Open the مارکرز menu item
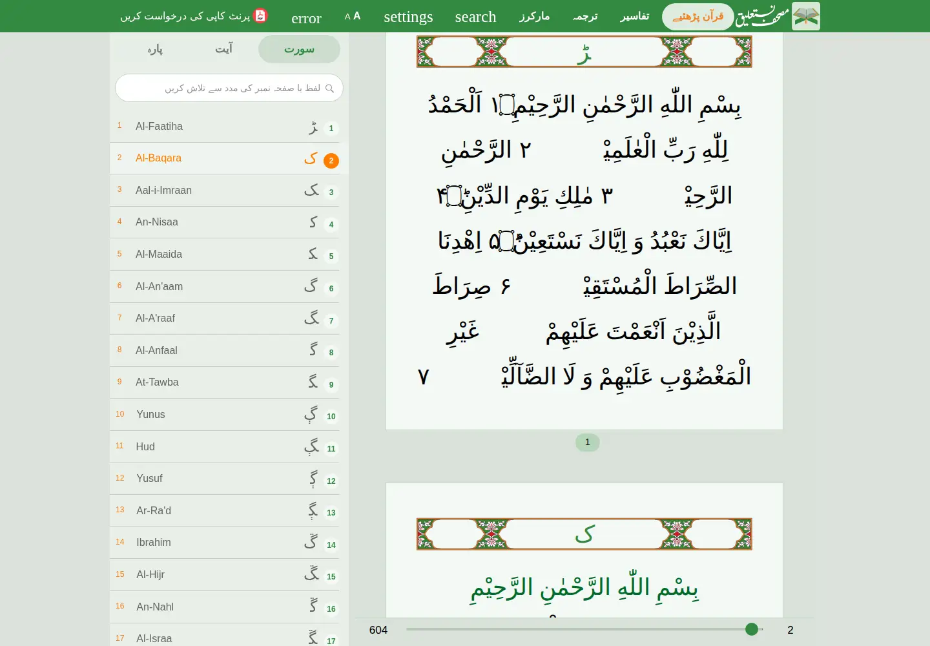This screenshot has width=930, height=646. [x=534, y=17]
